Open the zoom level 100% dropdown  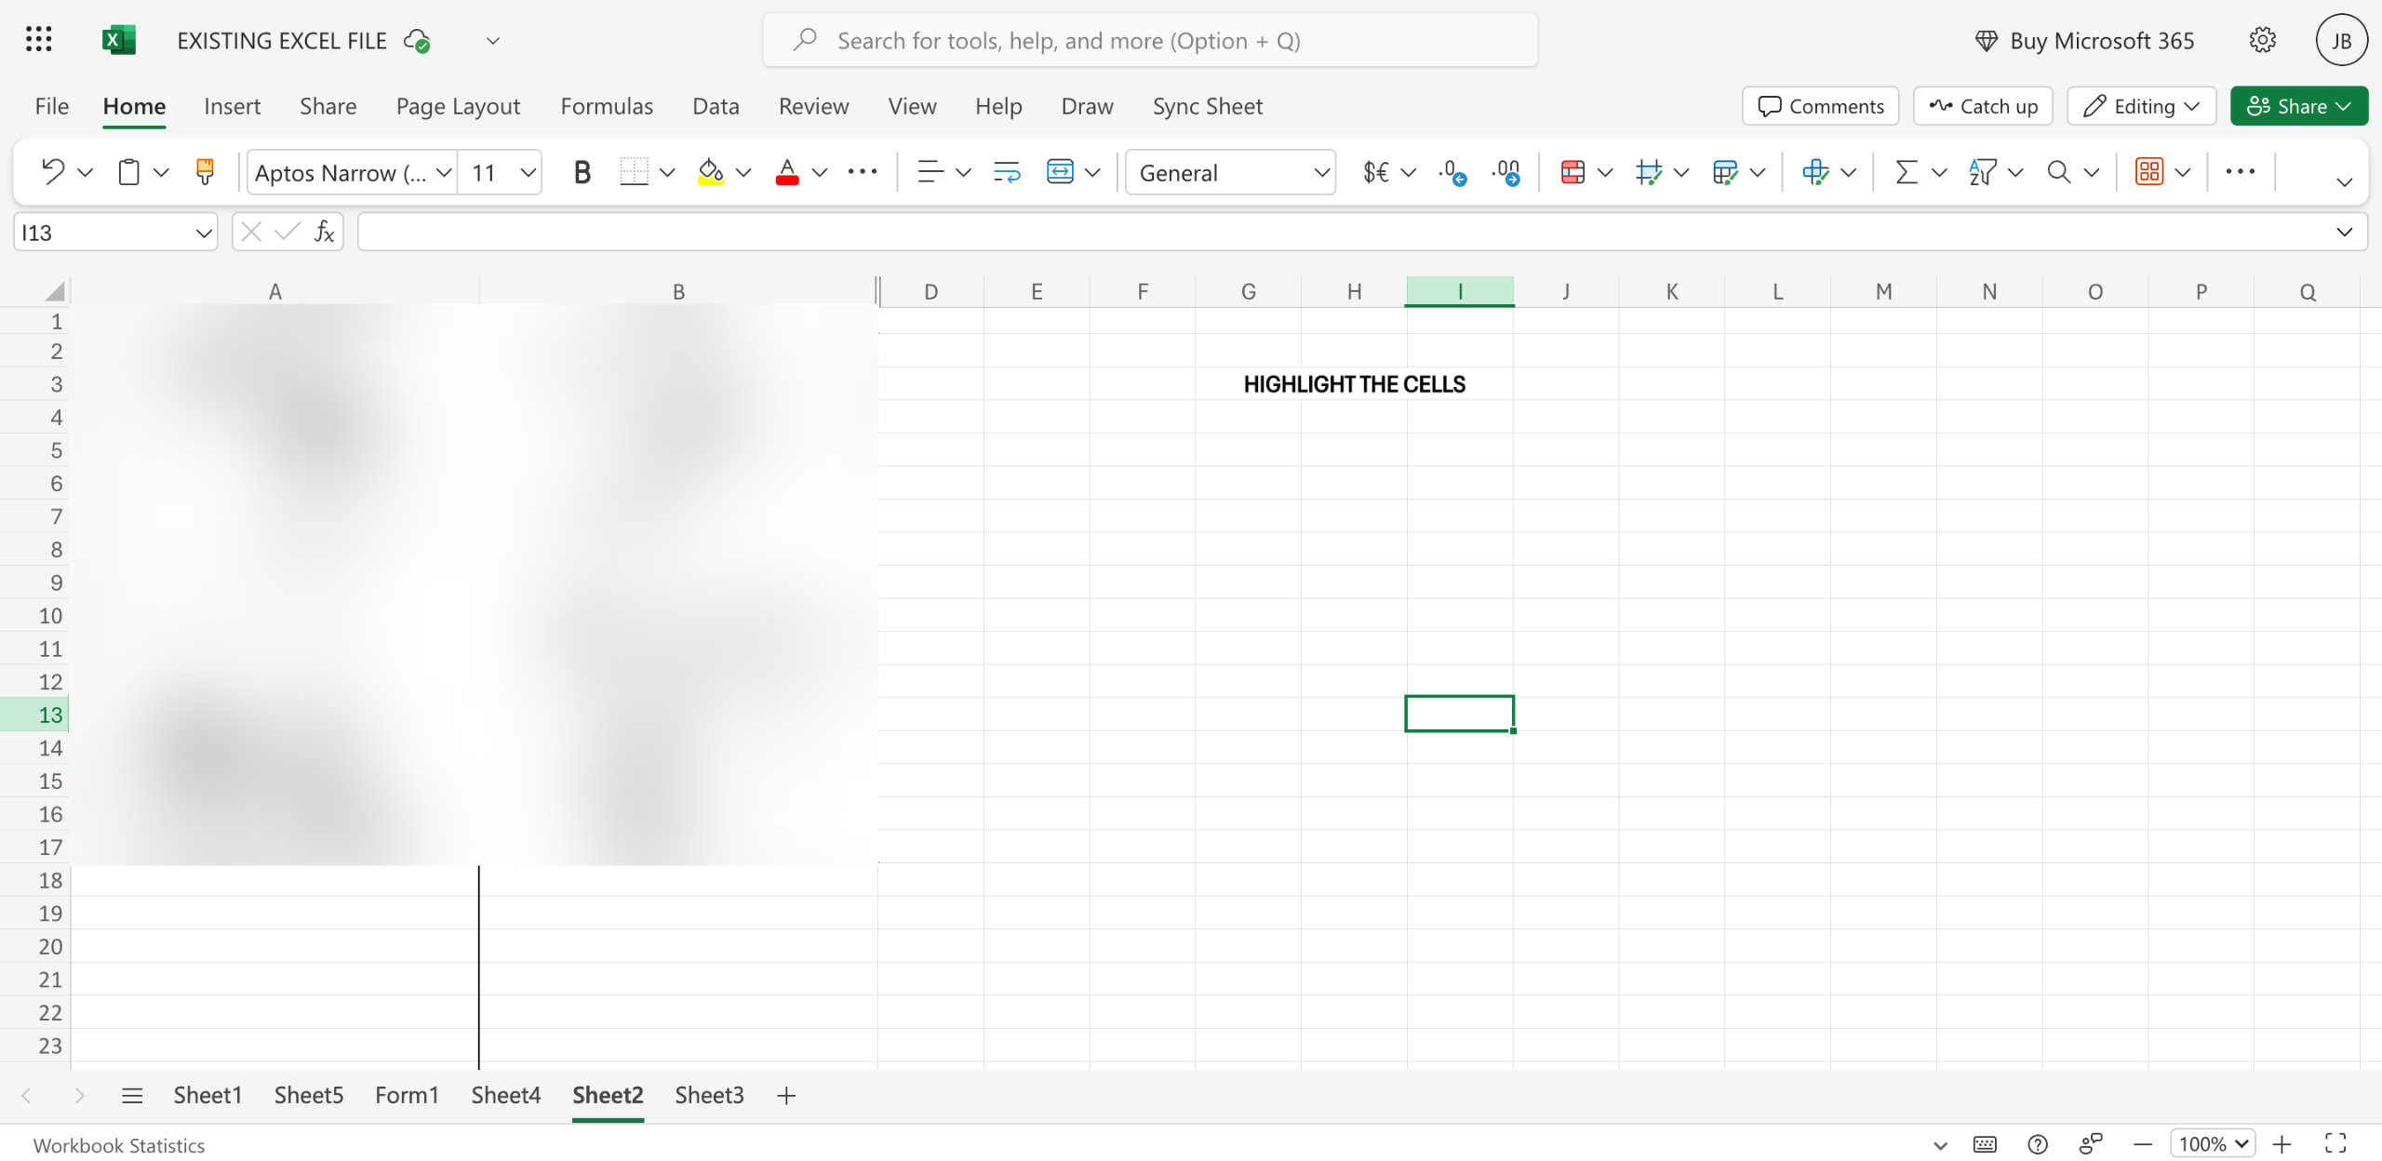point(2213,1143)
